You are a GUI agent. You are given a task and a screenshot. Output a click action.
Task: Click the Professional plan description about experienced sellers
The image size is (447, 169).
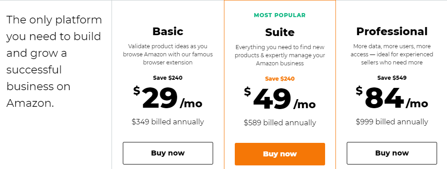point(392,55)
